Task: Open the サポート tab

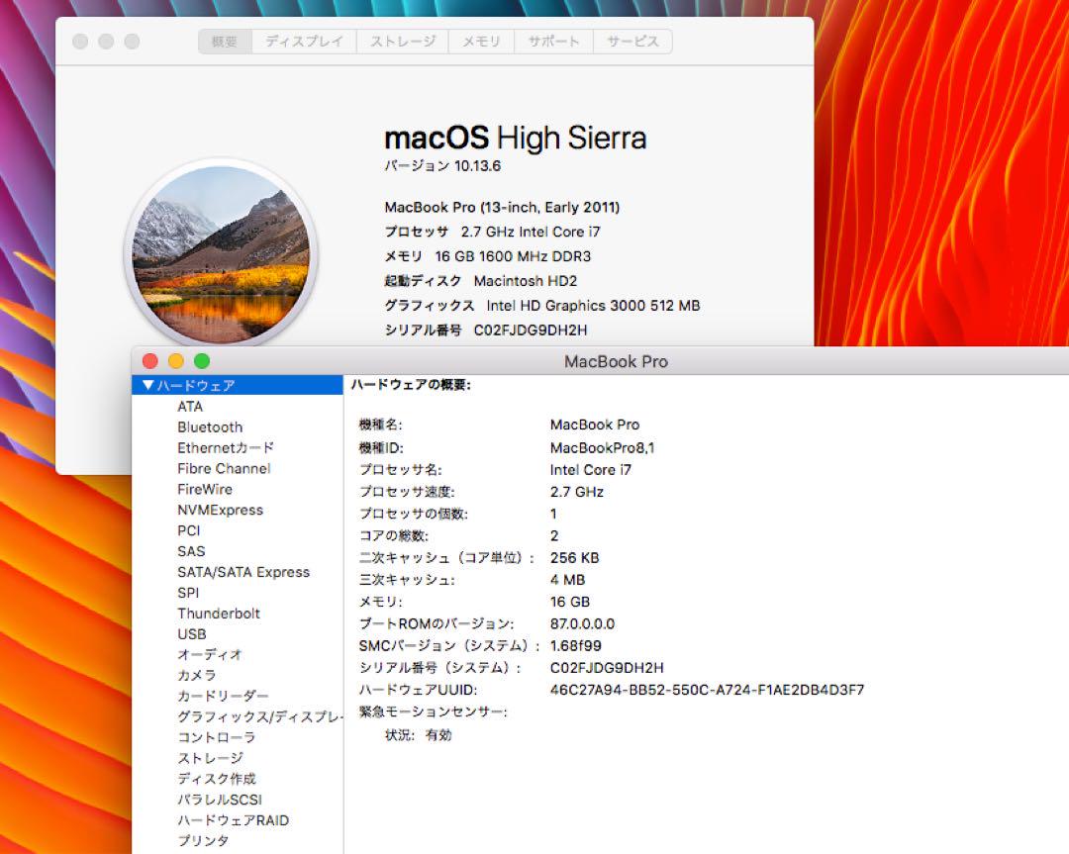Action: click(x=553, y=42)
